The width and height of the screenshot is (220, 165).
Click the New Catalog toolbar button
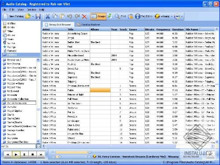coord(14,16)
